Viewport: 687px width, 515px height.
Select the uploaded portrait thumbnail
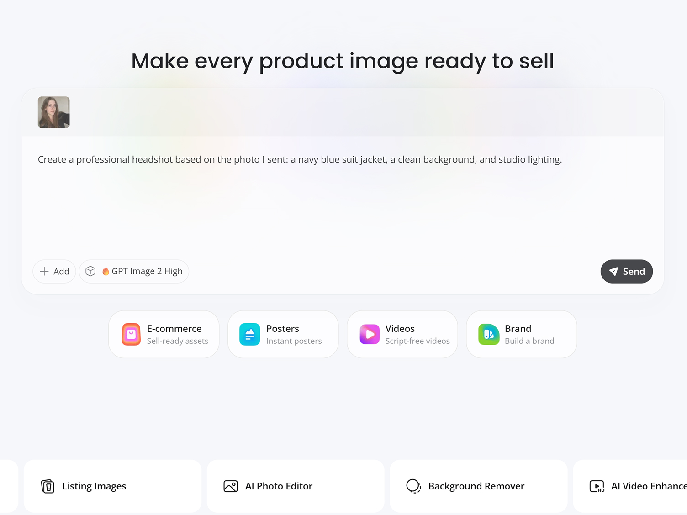[54, 112]
